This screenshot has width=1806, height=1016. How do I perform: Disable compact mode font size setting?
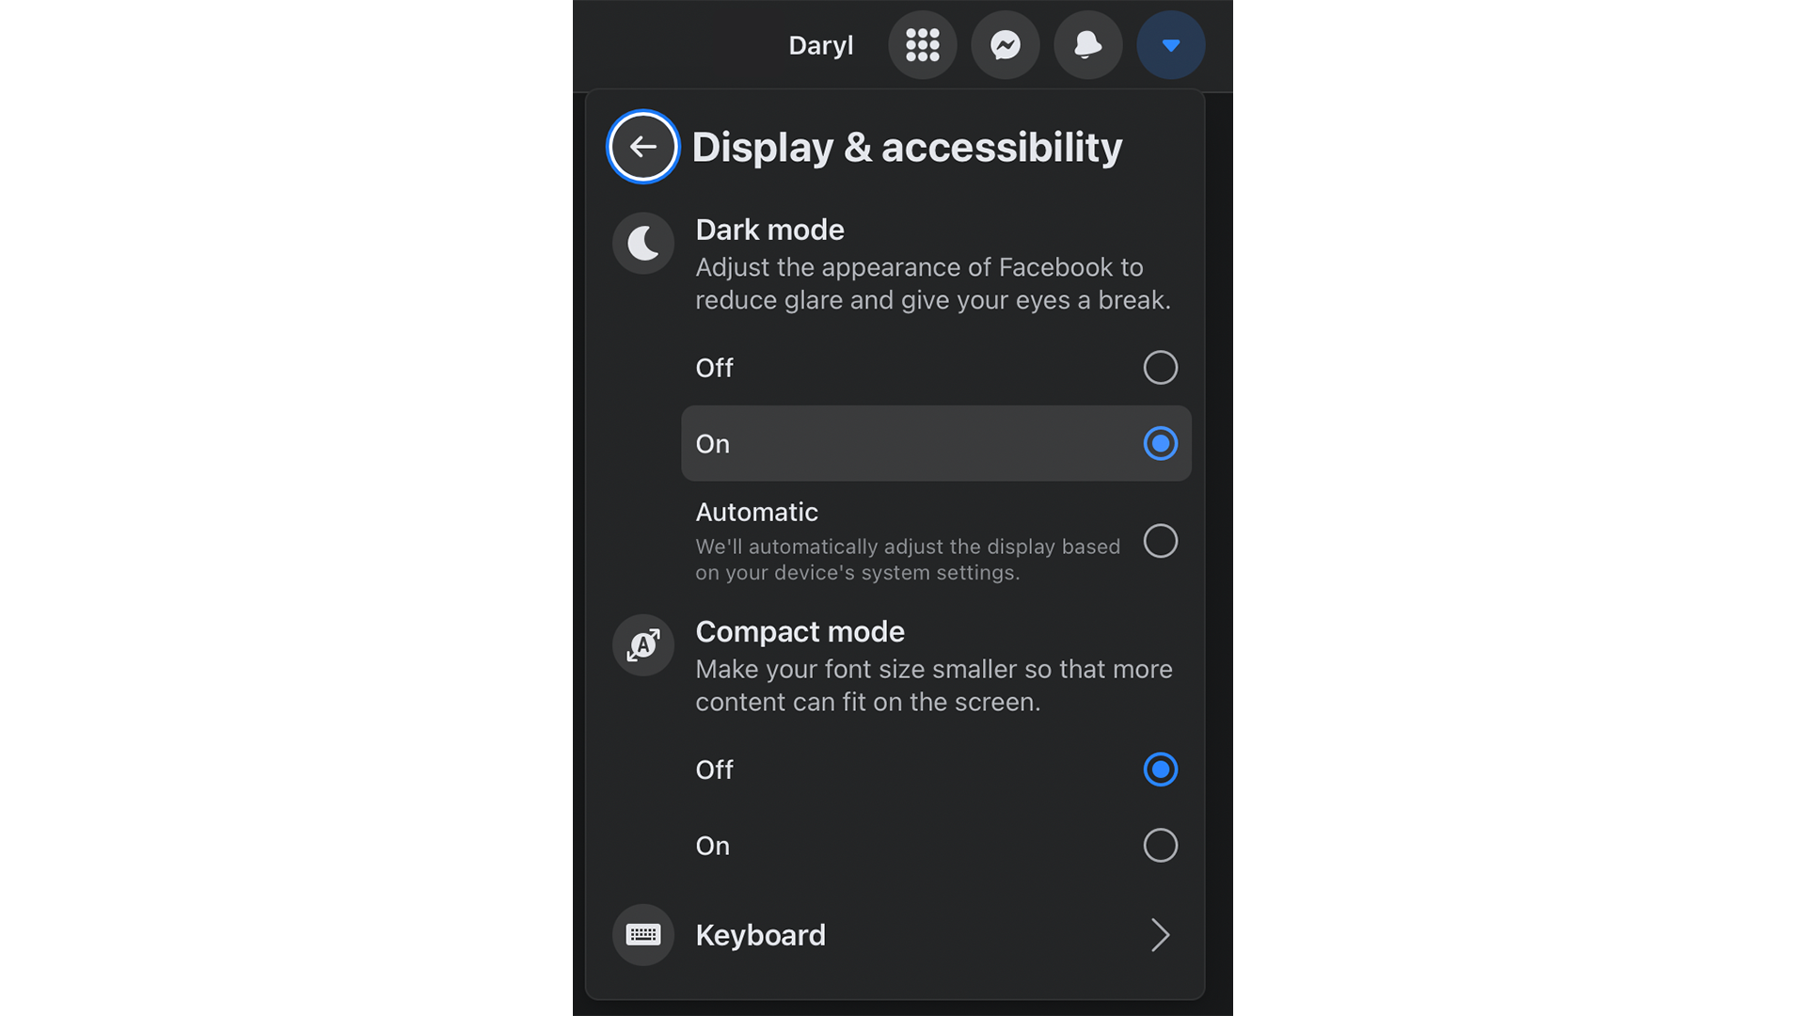[1160, 770]
